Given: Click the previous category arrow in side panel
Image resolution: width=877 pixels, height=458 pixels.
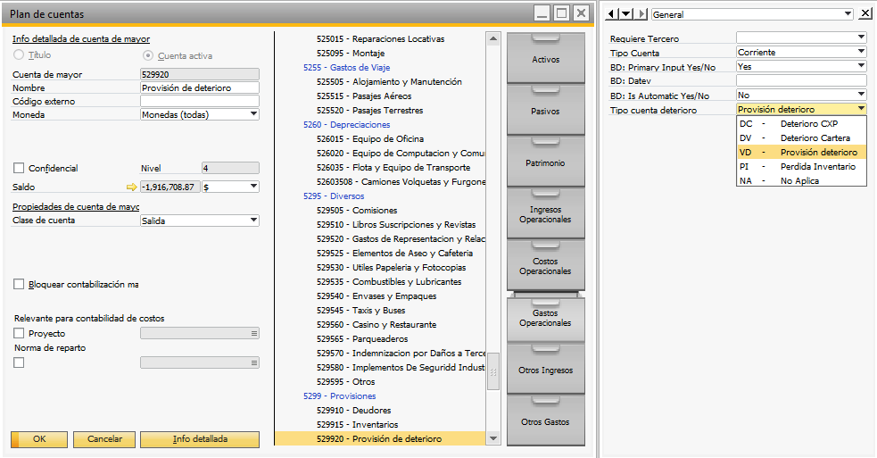Looking at the screenshot, I should (x=611, y=14).
